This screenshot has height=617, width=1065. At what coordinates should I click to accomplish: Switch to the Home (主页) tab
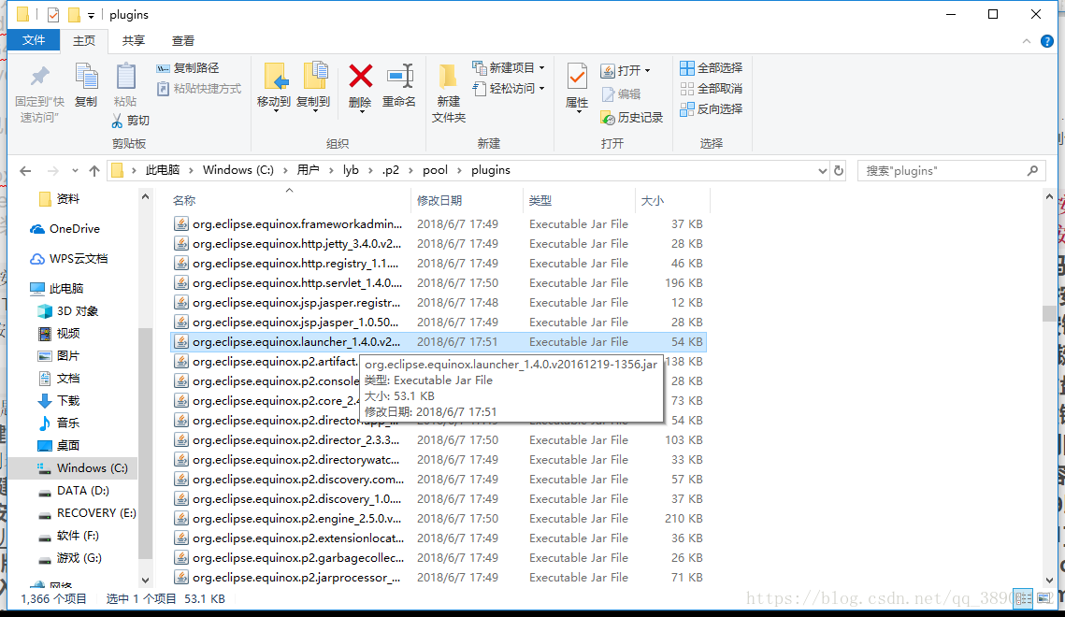84,41
